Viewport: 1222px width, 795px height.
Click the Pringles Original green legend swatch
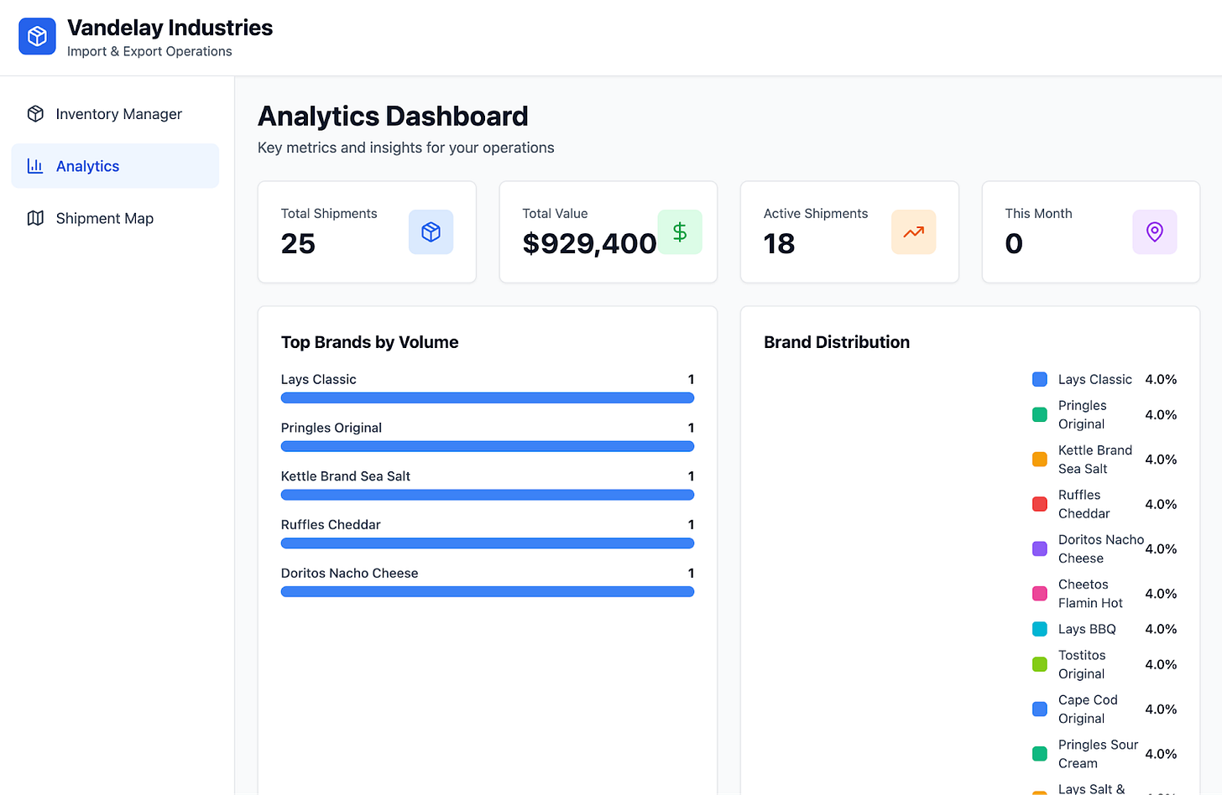pos(1039,415)
